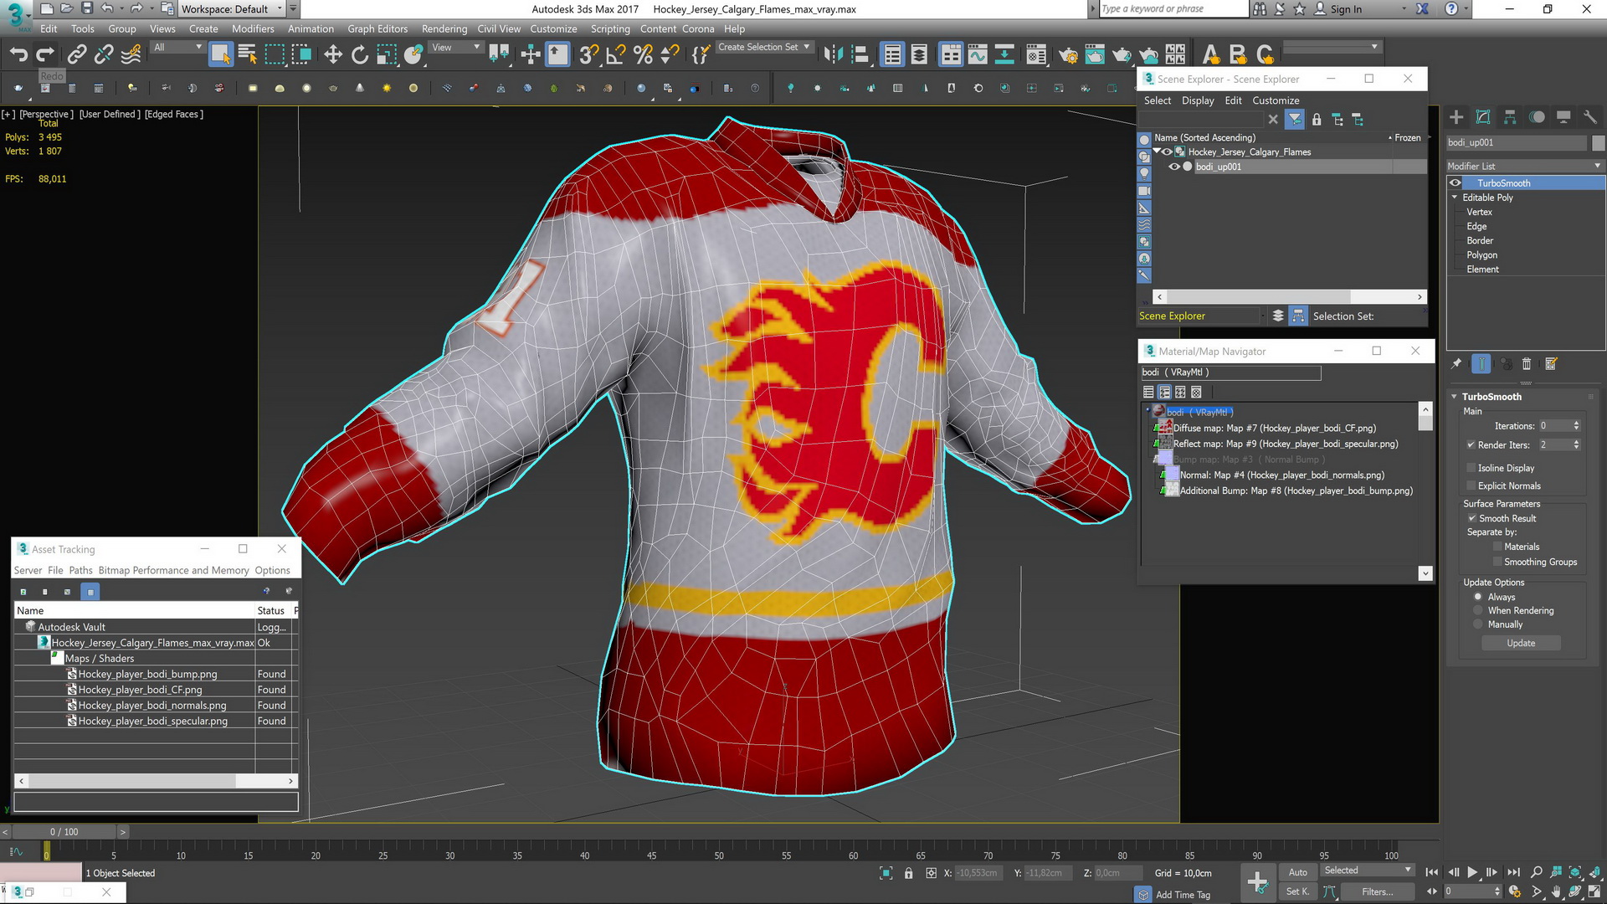Screen dimensions: 1607x904
Task: Open the Render Setup teapot icon
Action: point(1068,54)
